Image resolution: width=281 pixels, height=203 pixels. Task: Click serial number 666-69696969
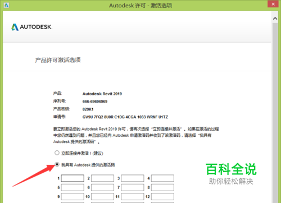point(95,101)
